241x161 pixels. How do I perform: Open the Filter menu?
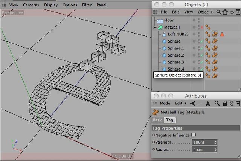87,5
